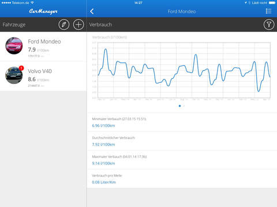Open the Durchschnittlicher Verbrauch 7.92 l/100km row

click(182, 141)
